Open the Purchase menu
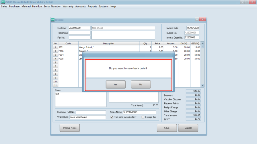This screenshot has height=144, width=257. [14, 6]
